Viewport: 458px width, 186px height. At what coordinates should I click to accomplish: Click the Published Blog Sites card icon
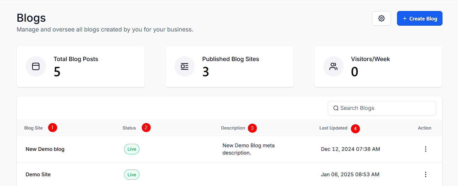click(184, 66)
